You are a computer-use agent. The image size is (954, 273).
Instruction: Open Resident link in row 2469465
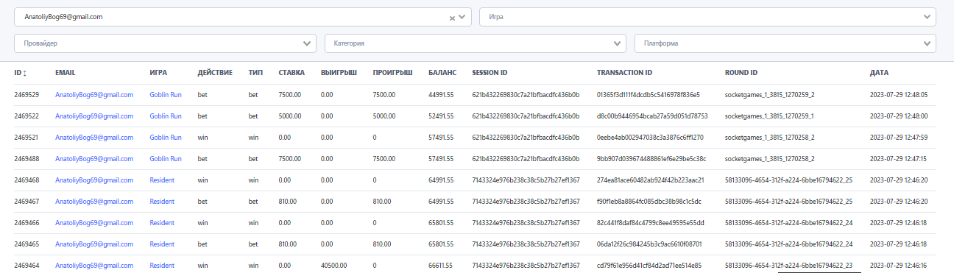162,244
